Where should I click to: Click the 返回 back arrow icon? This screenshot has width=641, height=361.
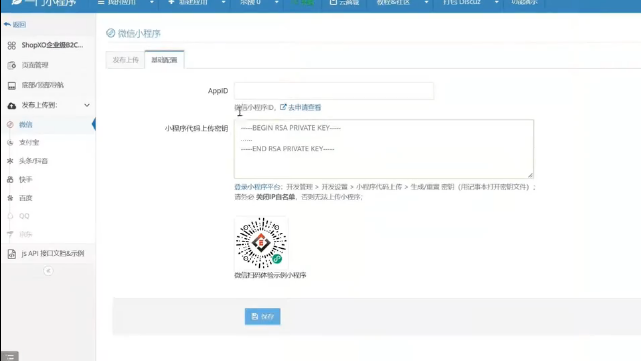tap(7, 24)
